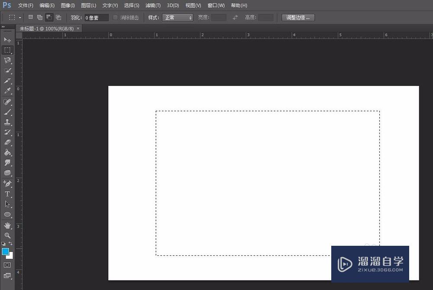
Task: Open the 编辑(E) menu
Action: 47,5
